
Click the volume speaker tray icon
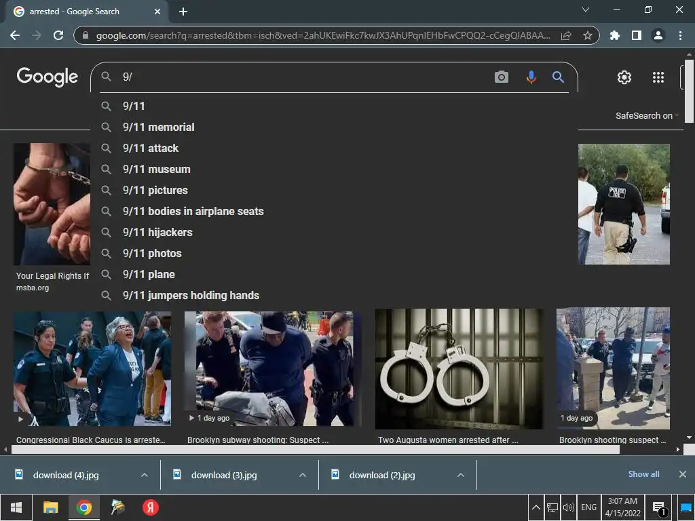pos(568,507)
